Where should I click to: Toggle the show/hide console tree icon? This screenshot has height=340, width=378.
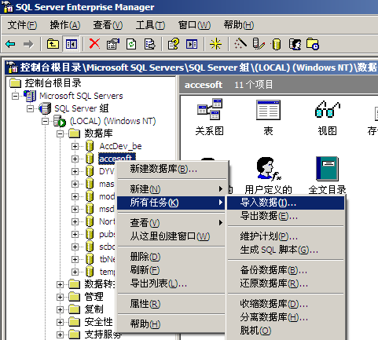click(72, 44)
